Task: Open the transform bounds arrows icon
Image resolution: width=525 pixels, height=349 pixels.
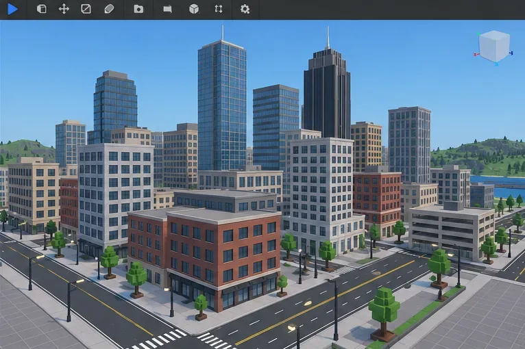Action: [219, 9]
